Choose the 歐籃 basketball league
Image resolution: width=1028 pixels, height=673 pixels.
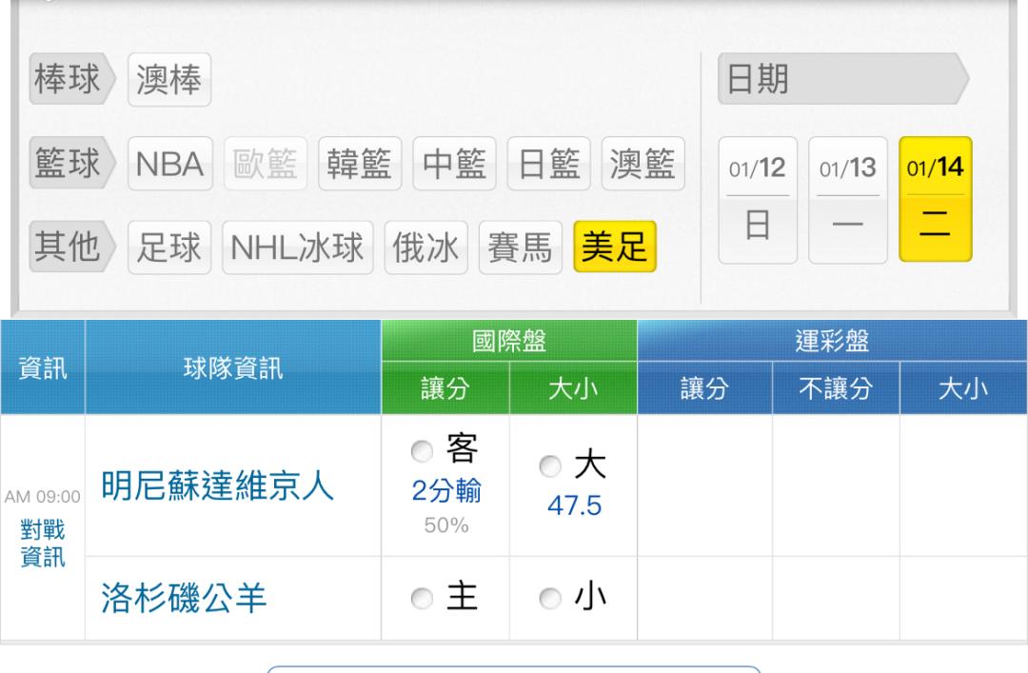pyautogui.click(x=265, y=164)
